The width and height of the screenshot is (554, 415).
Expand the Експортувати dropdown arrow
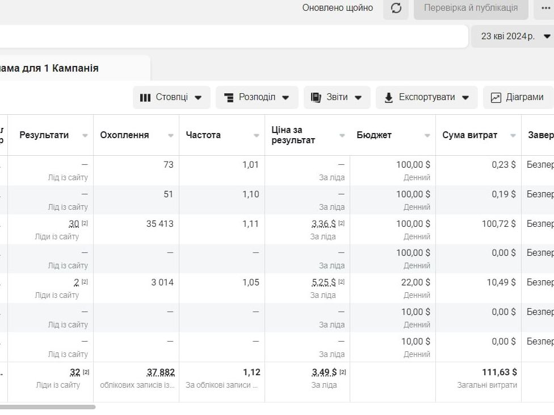pos(465,97)
